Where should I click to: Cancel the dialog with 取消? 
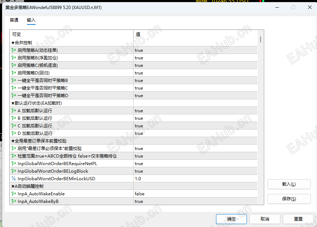tap(265, 219)
